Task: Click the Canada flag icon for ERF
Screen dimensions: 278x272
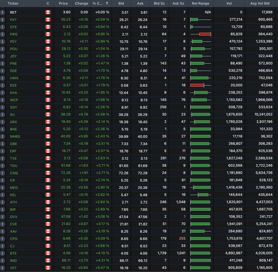Action: (x=48, y=151)
